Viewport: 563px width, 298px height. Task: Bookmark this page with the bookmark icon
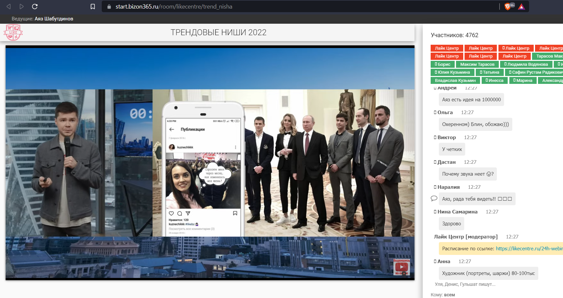pos(93,7)
